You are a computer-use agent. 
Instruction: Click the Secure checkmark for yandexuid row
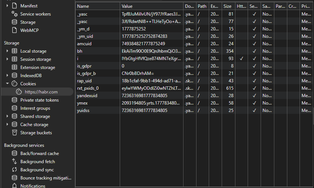(254, 96)
